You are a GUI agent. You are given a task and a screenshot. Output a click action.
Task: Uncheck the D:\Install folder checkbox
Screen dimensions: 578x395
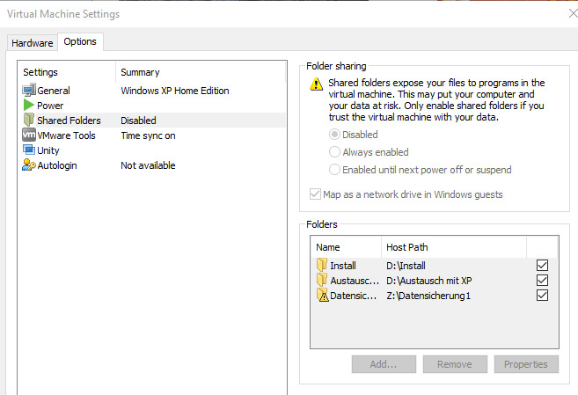(542, 265)
